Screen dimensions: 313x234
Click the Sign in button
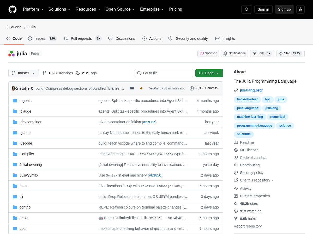[263, 9]
